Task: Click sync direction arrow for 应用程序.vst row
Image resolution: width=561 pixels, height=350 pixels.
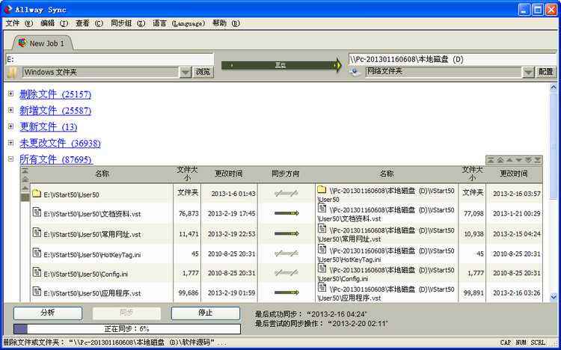Action: pos(286,292)
